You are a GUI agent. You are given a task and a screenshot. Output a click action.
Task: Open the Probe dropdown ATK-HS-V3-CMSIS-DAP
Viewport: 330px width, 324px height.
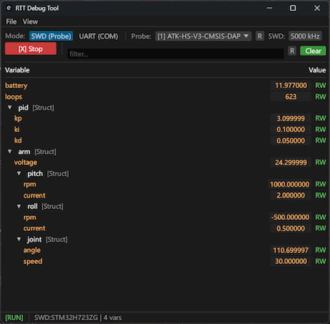[x=203, y=36]
